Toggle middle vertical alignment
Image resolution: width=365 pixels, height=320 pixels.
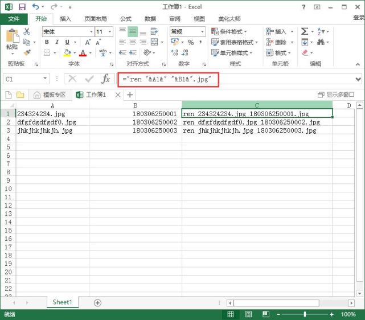point(133,32)
